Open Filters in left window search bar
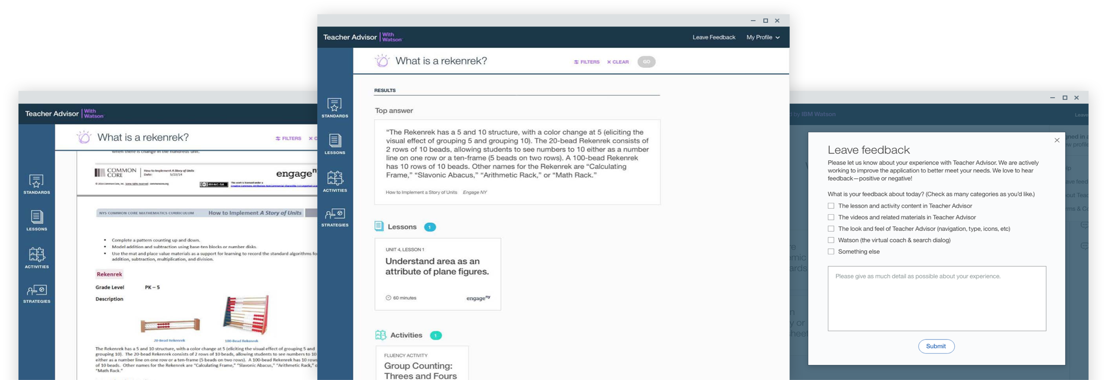Viewport: 1107px width, 380px height. tap(288, 138)
